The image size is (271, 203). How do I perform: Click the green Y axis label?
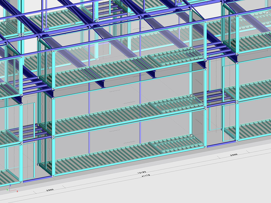[x=7, y=190]
